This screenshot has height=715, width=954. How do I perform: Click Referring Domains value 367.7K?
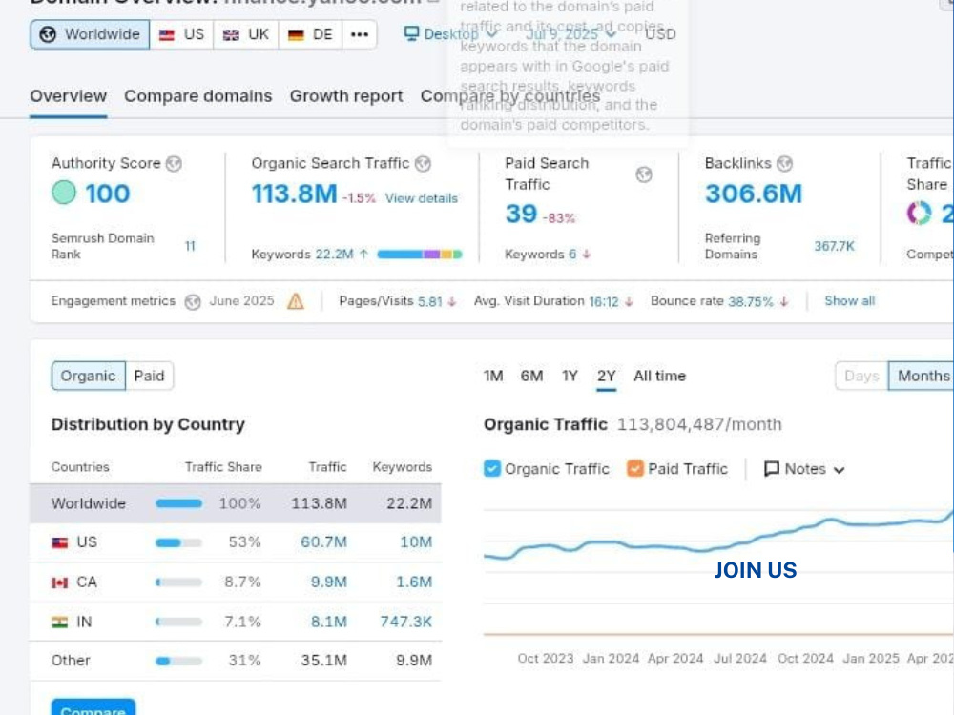coord(834,246)
